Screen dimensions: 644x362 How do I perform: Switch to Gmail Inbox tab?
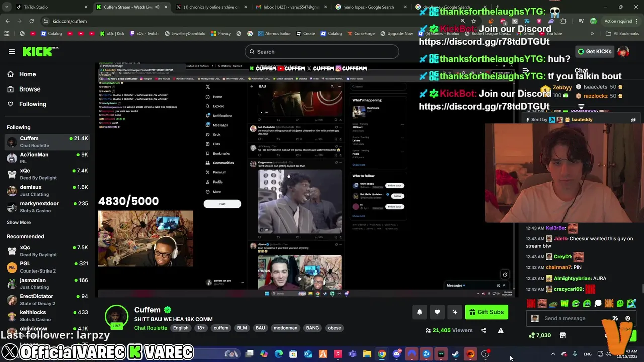(292, 7)
